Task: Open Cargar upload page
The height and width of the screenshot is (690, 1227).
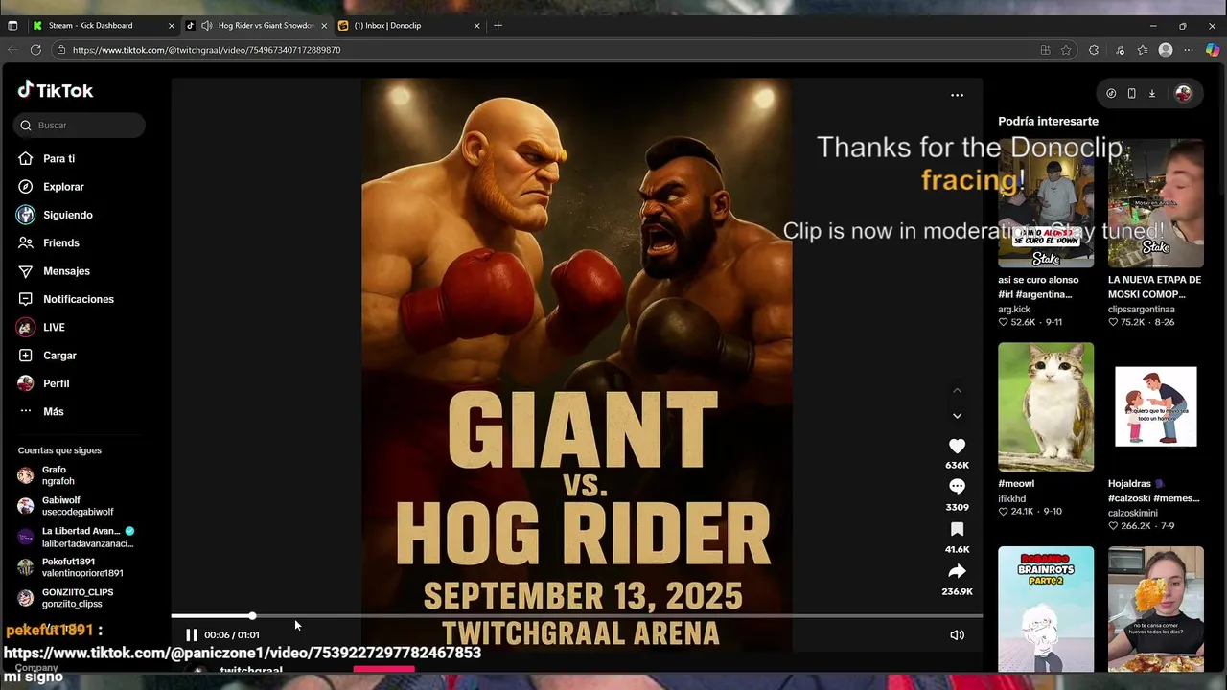Action: pyautogui.click(x=47, y=356)
